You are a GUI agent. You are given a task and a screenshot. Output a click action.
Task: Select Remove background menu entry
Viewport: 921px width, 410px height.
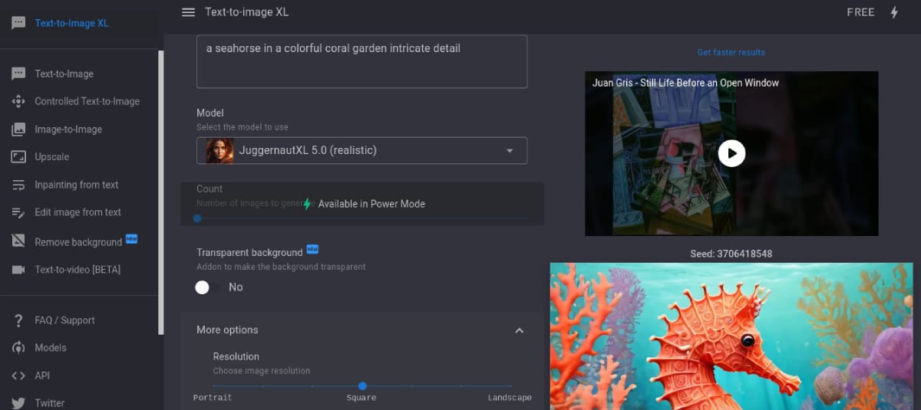point(78,242)
